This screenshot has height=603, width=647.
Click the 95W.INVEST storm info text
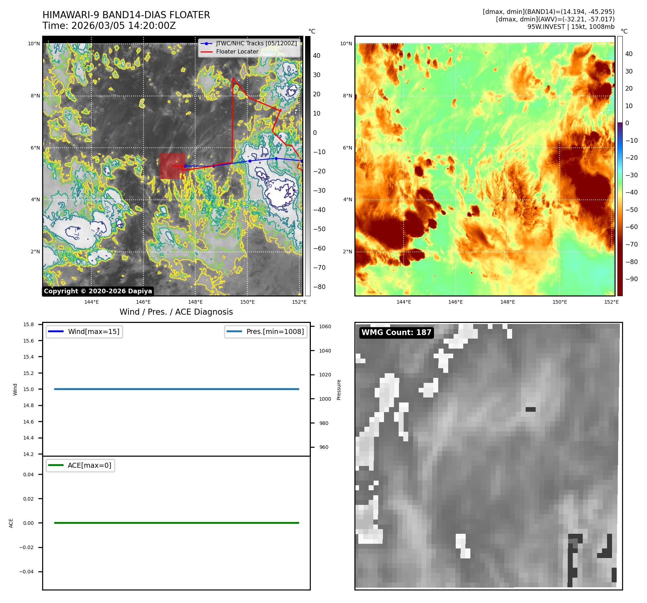click(x=571, y=27)
